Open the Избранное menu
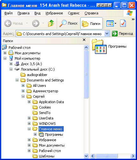The width and height of the screenshot is (137, 160). (x=54, y=13)
